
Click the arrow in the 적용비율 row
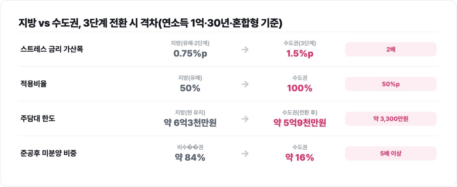(x=245, y=84)
